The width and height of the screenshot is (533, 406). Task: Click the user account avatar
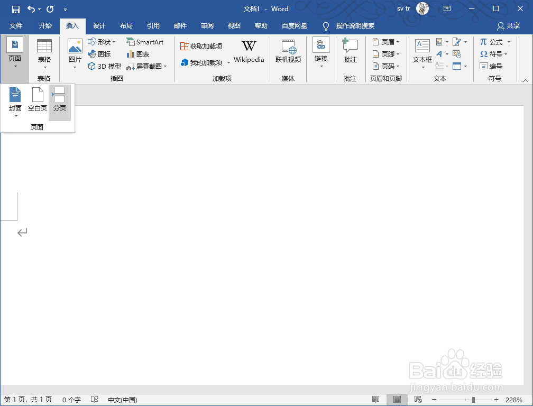(422, 9)
